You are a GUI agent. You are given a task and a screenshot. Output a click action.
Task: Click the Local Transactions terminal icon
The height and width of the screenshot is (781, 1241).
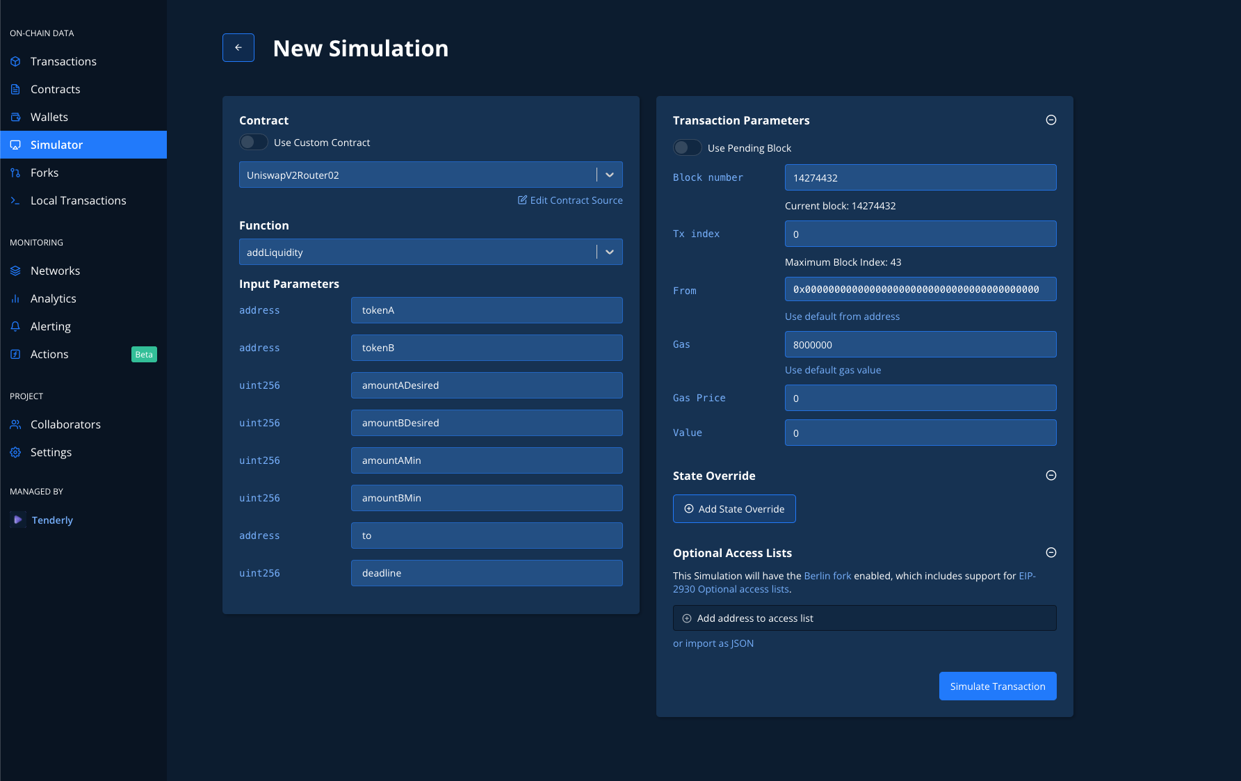[15, 200]
